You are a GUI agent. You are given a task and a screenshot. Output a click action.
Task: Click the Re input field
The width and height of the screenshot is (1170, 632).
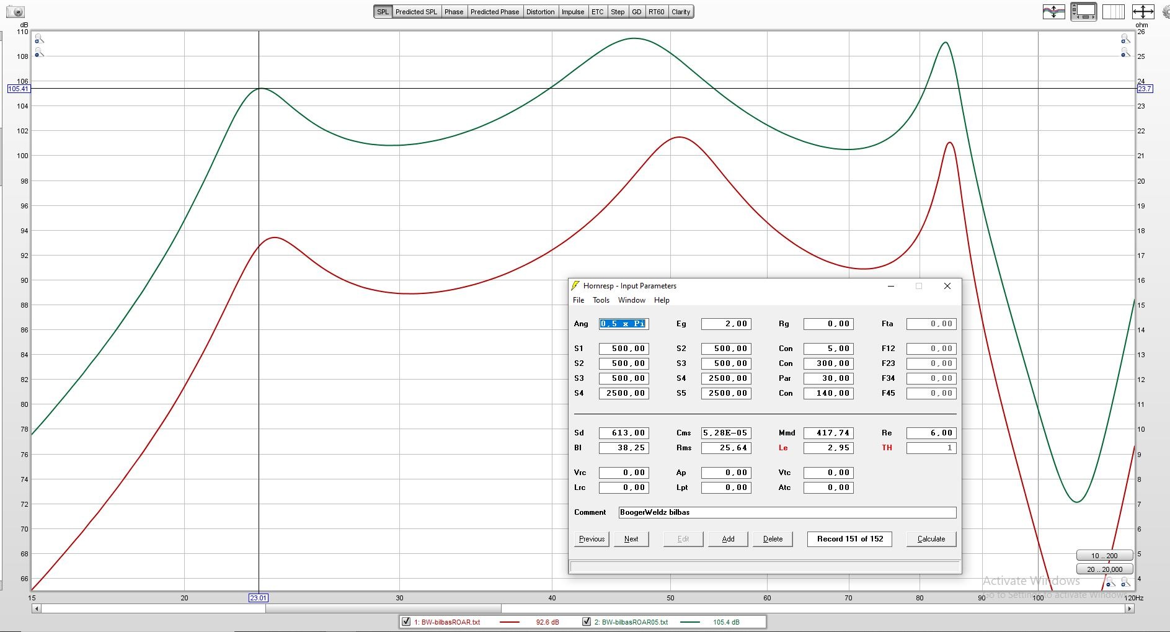[x=931, y=433]
